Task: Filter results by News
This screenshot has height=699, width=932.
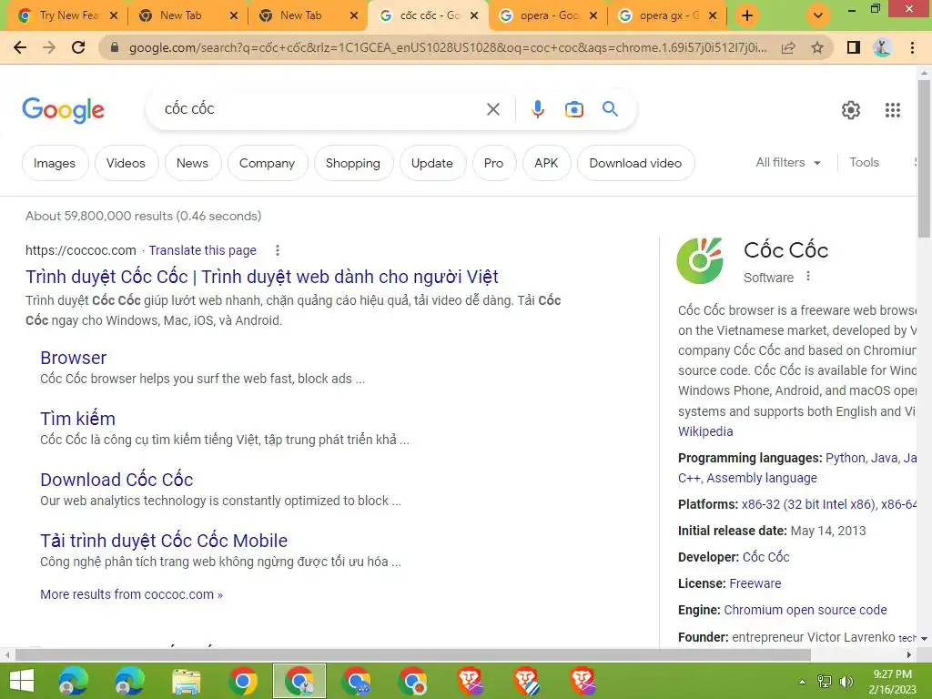Action: 193,163
